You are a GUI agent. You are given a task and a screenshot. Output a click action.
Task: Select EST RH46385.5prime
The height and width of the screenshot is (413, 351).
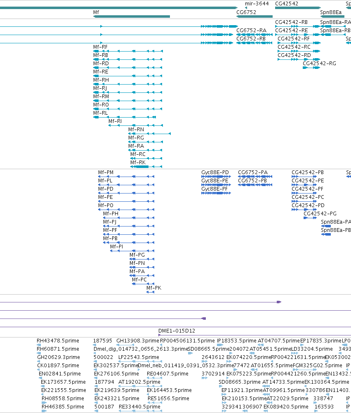[63, 407]
